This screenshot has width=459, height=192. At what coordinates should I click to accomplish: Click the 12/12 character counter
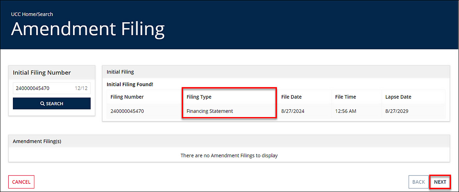(x=81, y=88)
